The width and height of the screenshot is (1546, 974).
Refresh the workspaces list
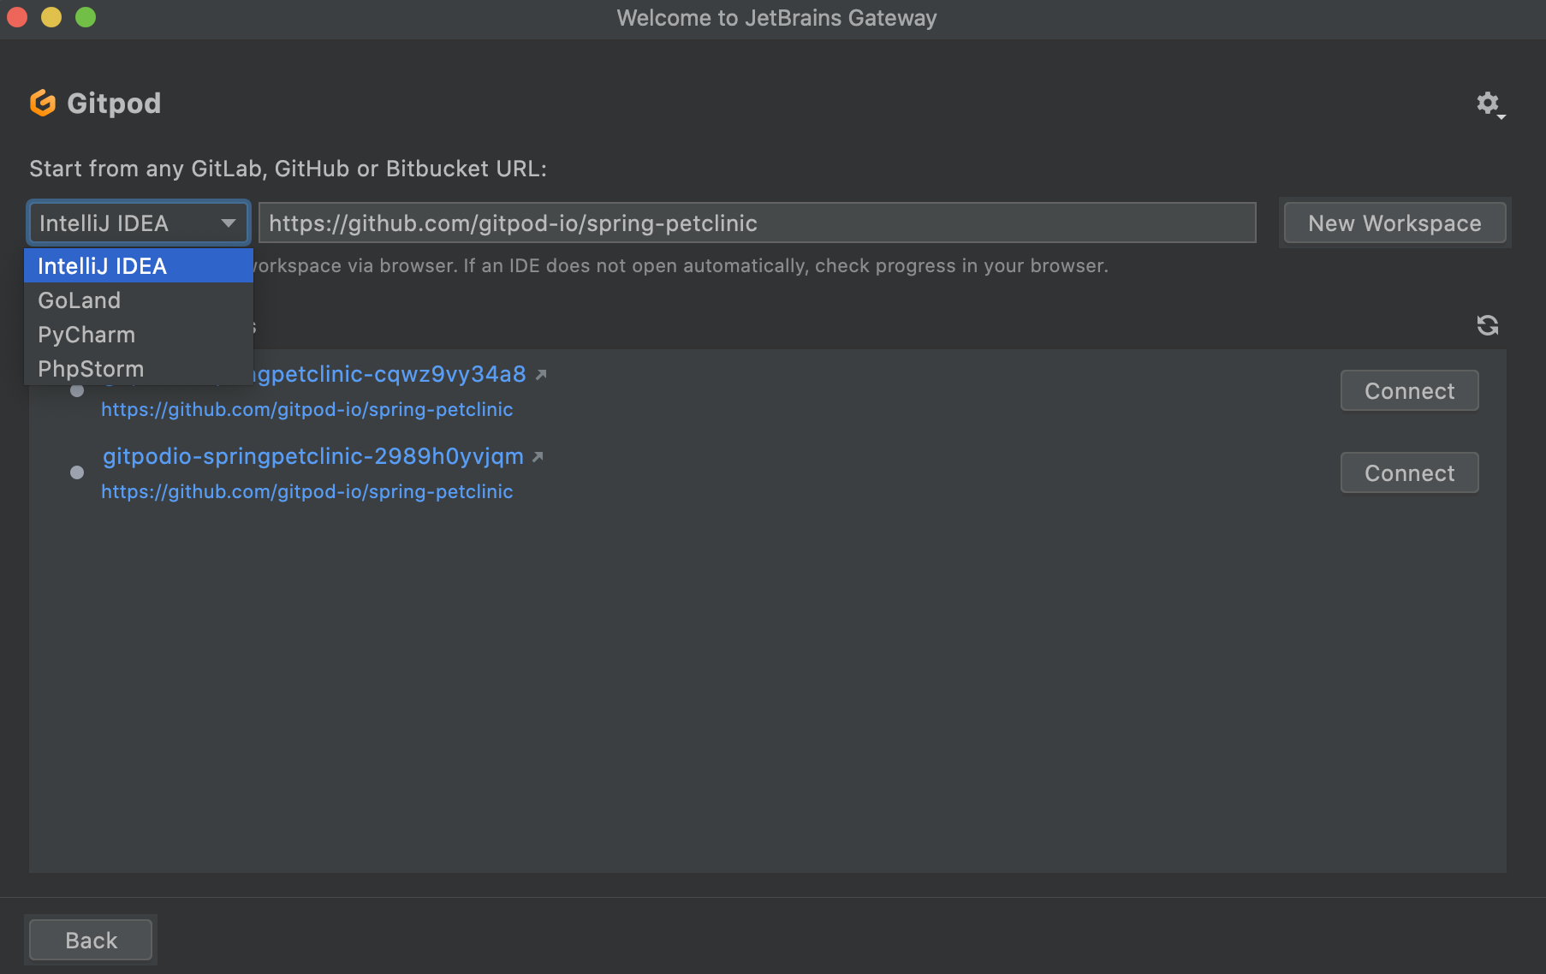(x=1489, y=325)
